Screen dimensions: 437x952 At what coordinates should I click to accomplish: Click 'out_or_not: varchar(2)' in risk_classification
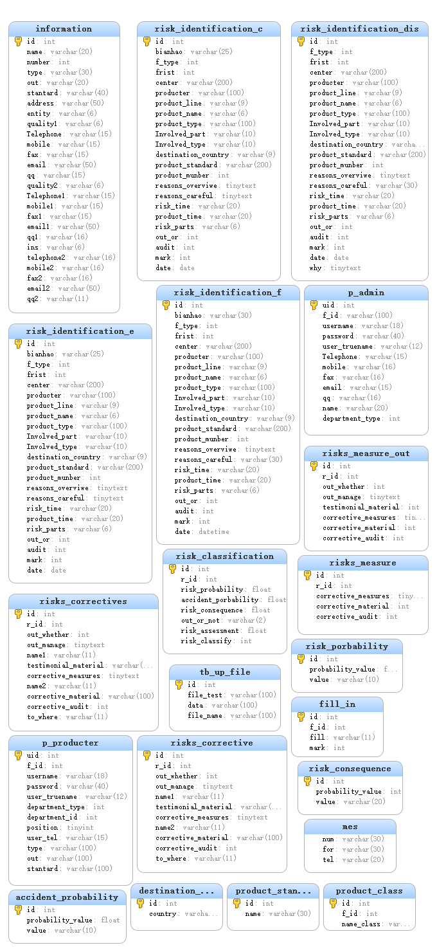pos(224,621)
